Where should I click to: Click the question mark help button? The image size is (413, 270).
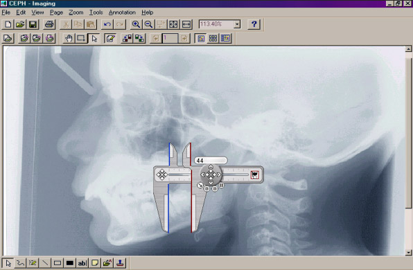coord(254,24)
